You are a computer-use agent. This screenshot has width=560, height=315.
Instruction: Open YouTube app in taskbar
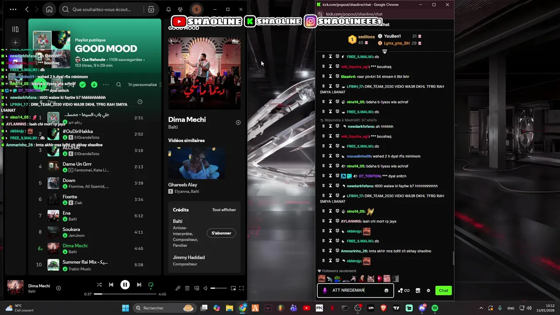tap(306, 308)
